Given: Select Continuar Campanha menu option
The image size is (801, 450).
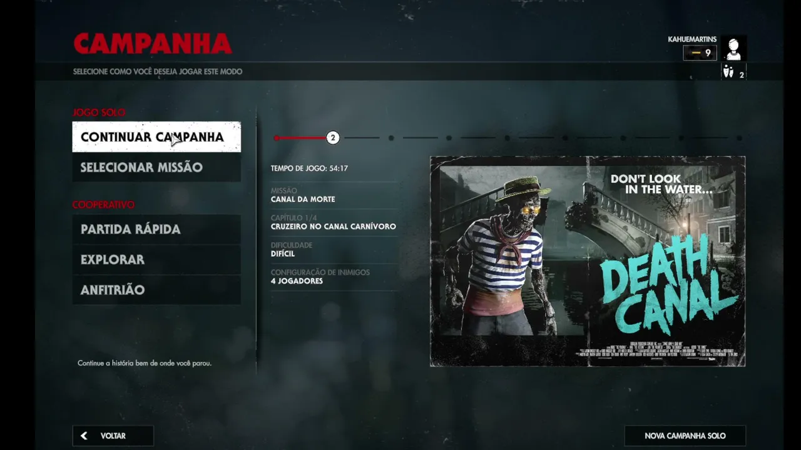Looking at the screenshot, I should click(x=156, y=137).
